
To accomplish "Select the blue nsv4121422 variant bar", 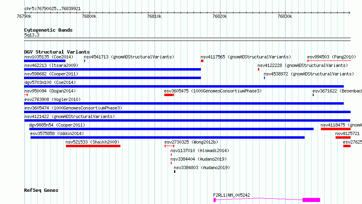I will 187,120.
